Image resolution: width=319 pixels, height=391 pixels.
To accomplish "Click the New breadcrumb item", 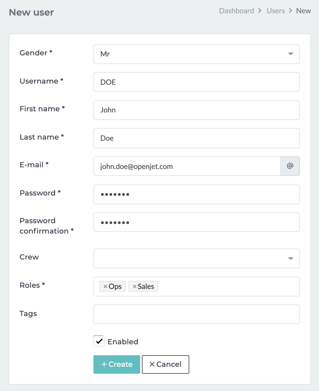I will [303, 11].
